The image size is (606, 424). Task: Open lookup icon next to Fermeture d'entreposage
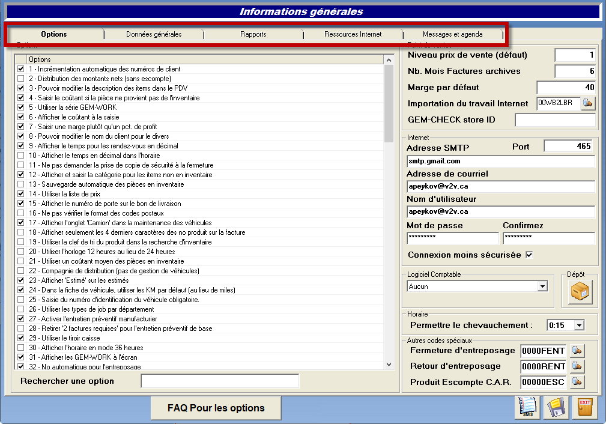pyautogui.click(x=577, y=351)
